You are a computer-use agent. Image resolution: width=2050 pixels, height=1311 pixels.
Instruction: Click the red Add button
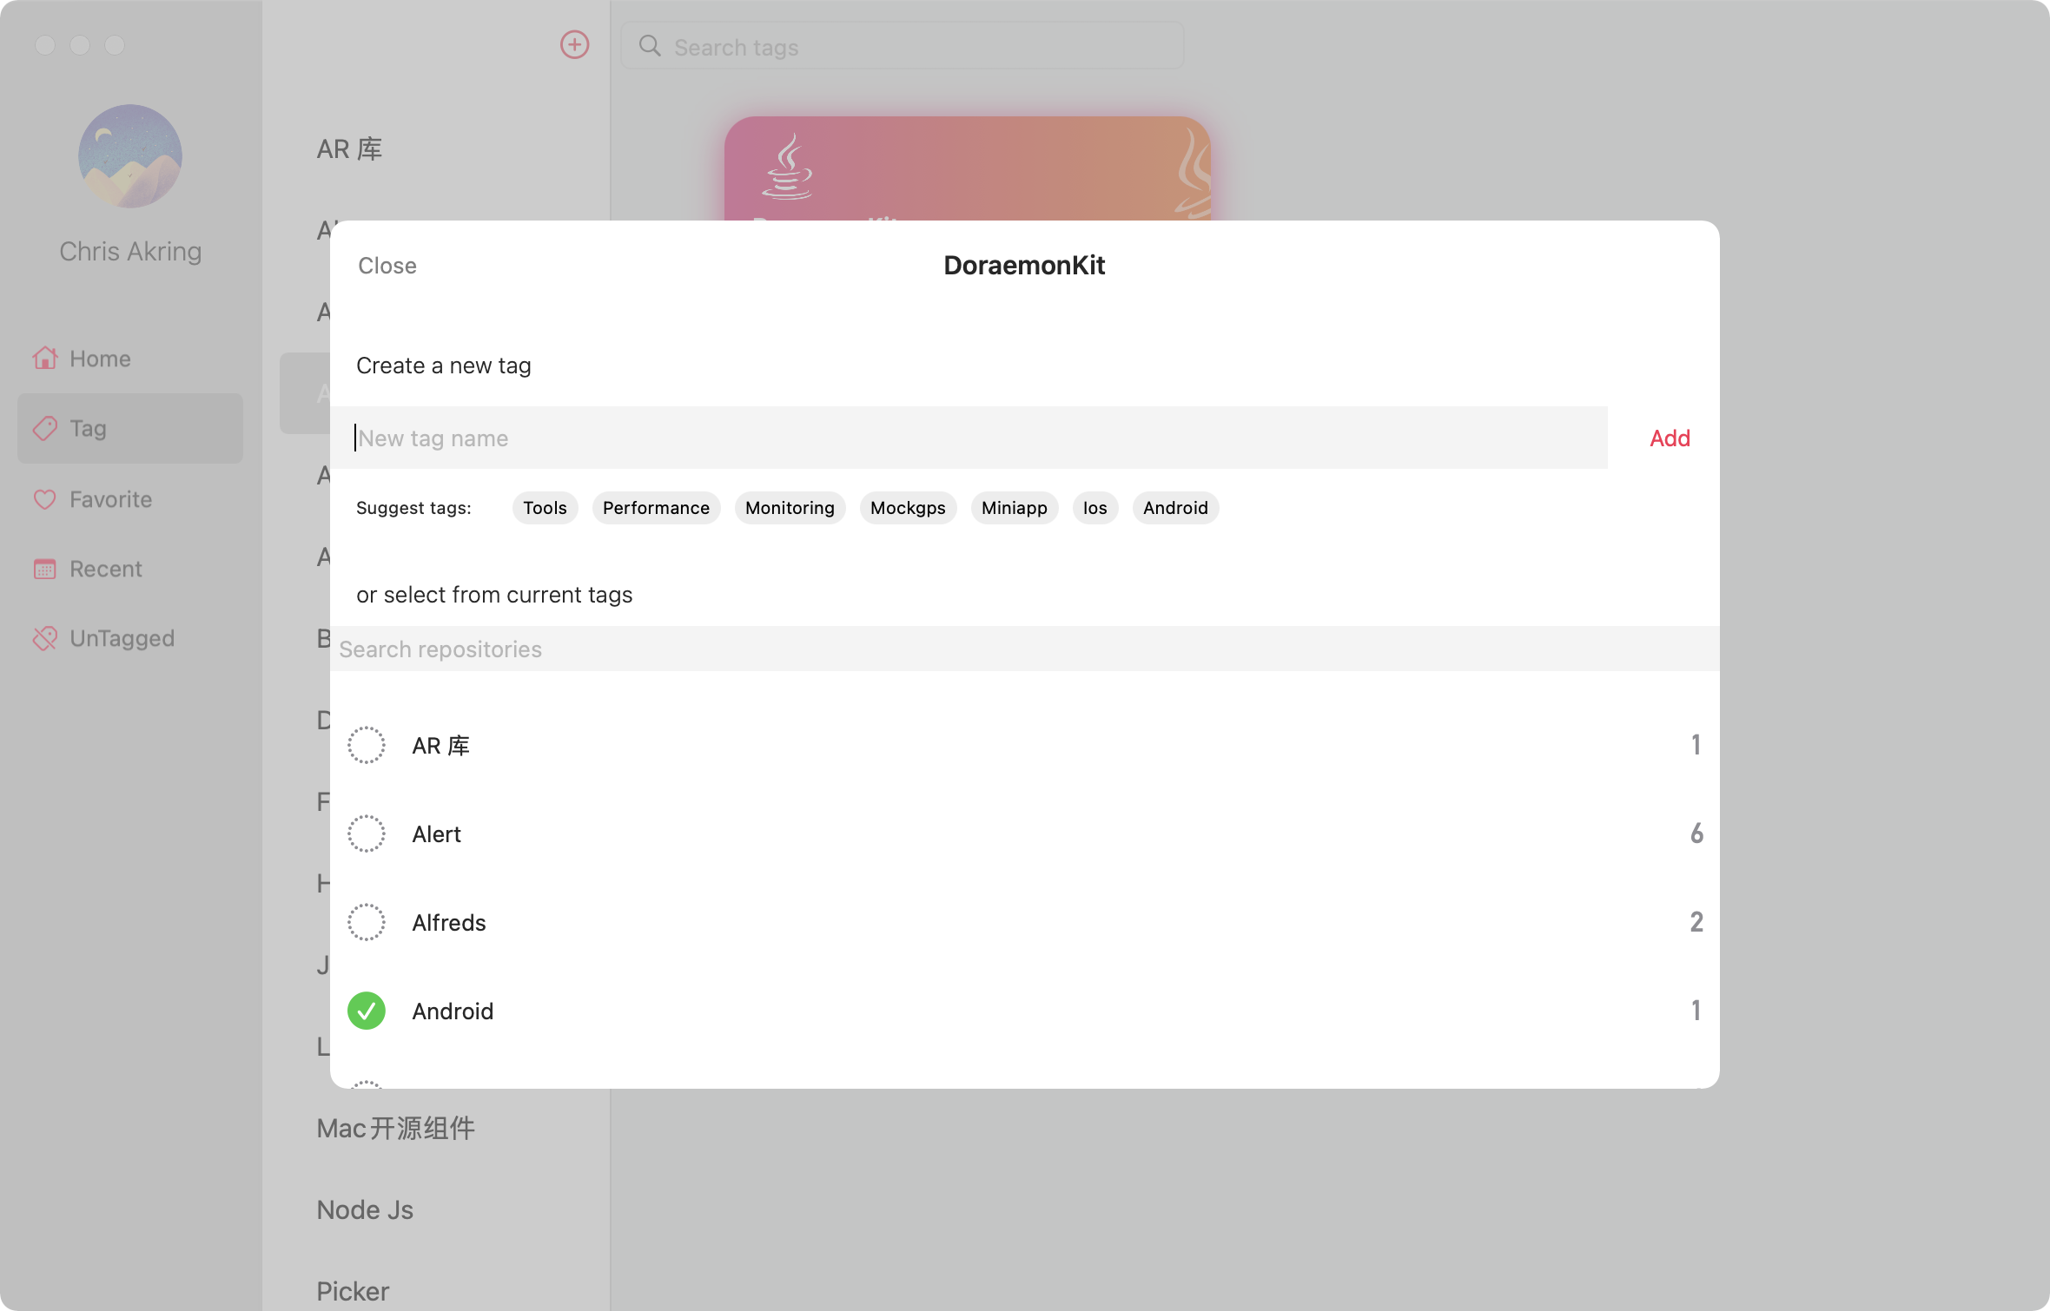pos(1670,438)
